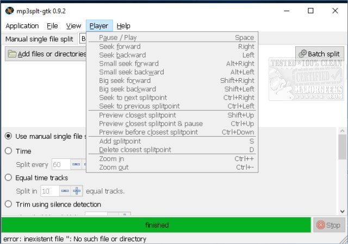The width and height of the screenshot is (348, 244).
Task: Choose Add splitpoint menu entry
Action: (x=172, y=142)
